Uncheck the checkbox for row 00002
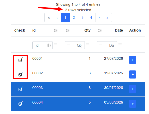 20,74
